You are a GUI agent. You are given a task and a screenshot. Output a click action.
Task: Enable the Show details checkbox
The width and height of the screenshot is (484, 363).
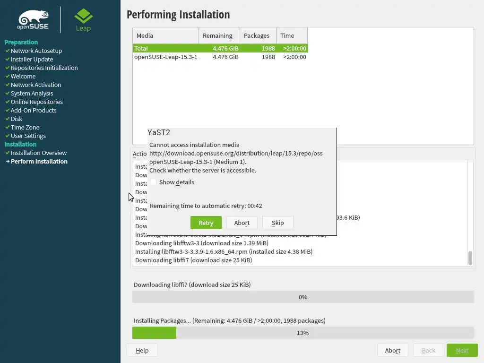153,182
